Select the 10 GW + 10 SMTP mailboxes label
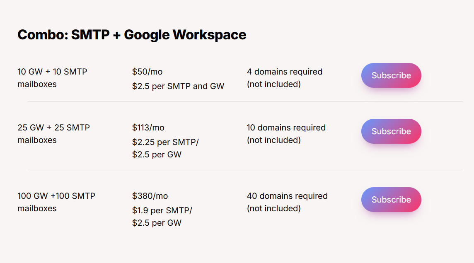The width and height of the screenshot is (474, 263). 52,77
